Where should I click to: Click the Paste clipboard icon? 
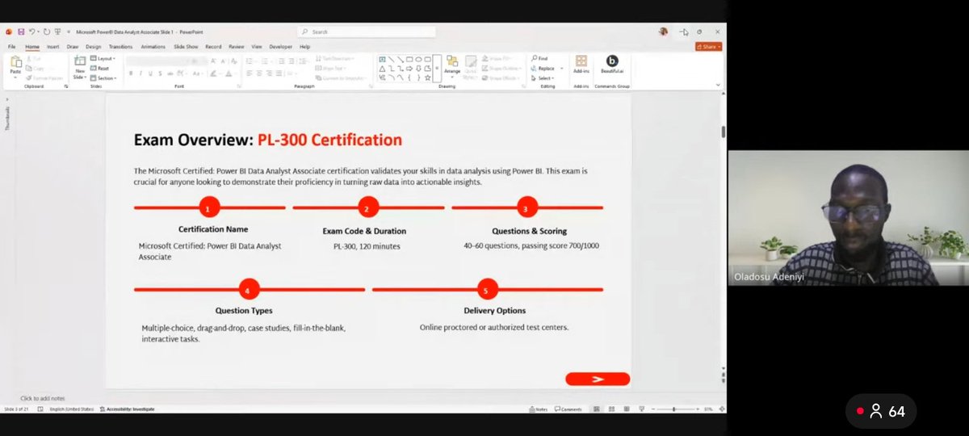point(15,63)
